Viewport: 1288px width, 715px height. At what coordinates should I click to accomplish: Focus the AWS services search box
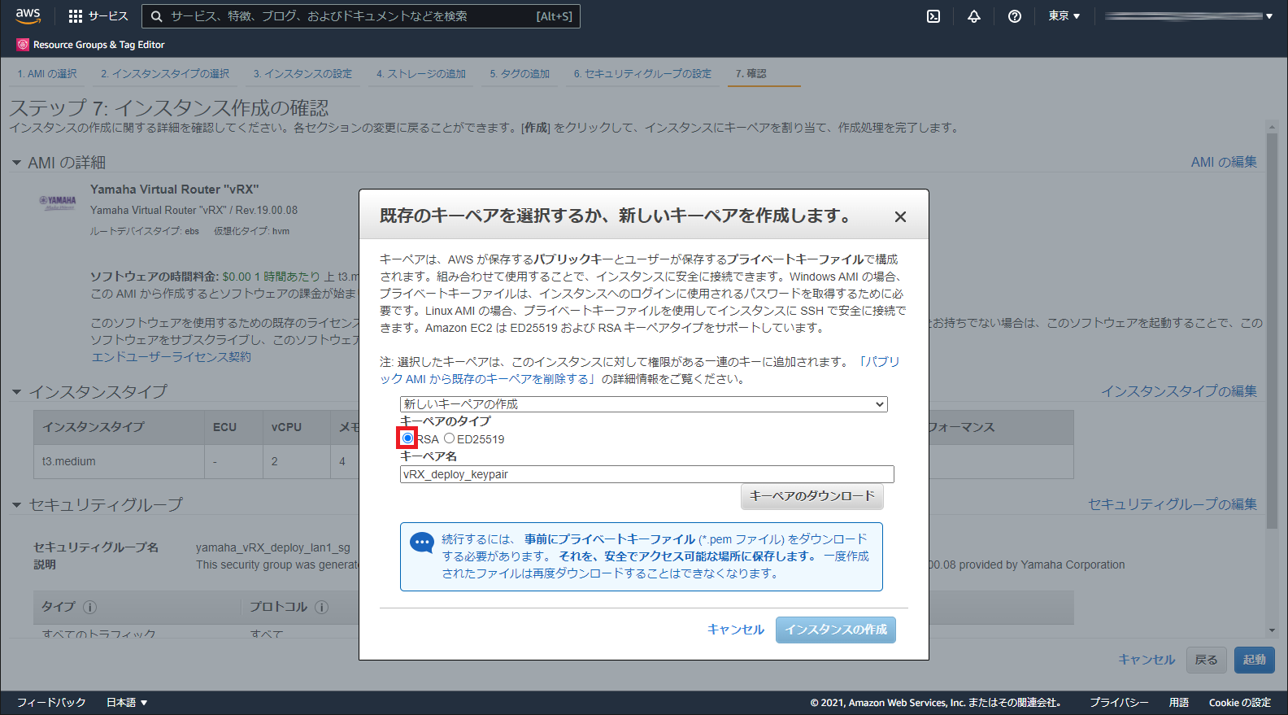click(x=360, y=16)
